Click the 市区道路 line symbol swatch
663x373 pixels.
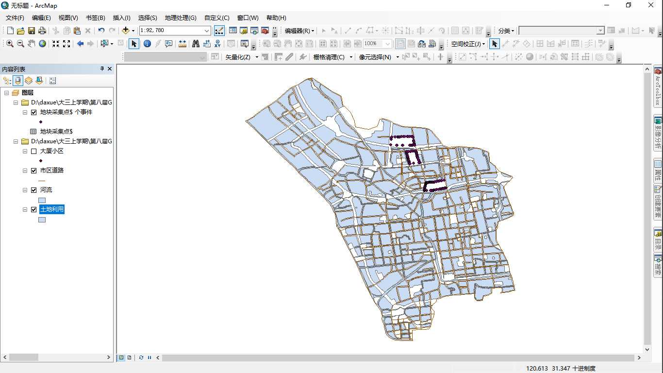42,180
